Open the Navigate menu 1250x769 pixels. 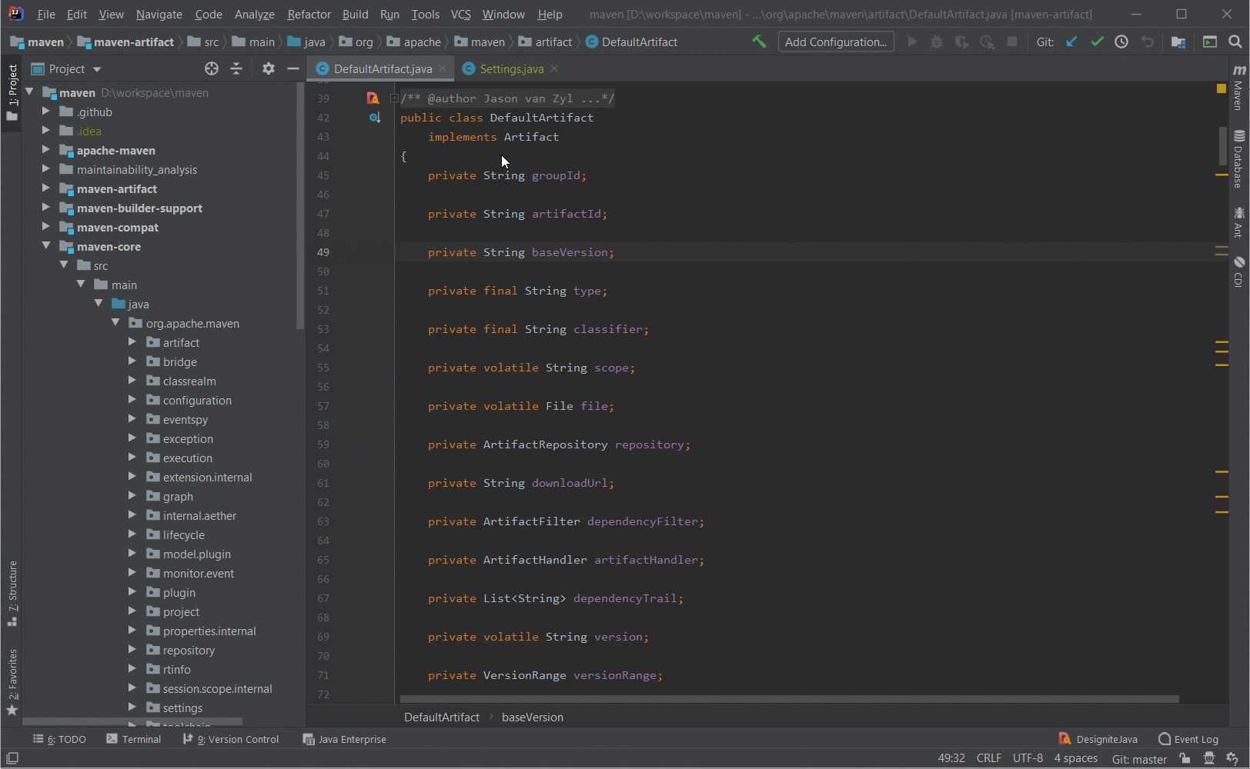(159, 14)
